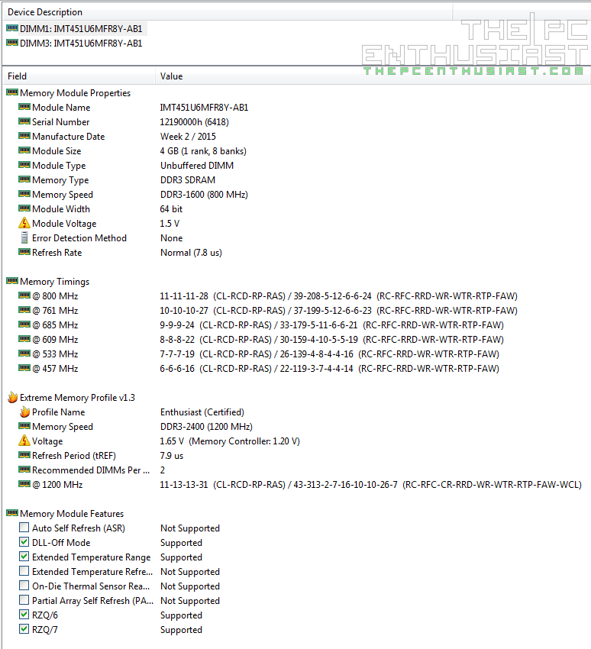The height and width of the screenshot is (649, 591).
Task: Toggle RZQ/6 checkbox
Action: pos(24,614)
